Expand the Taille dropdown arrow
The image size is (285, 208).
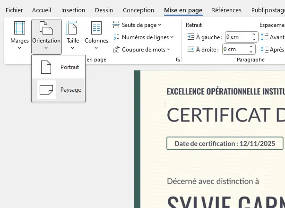72,48
